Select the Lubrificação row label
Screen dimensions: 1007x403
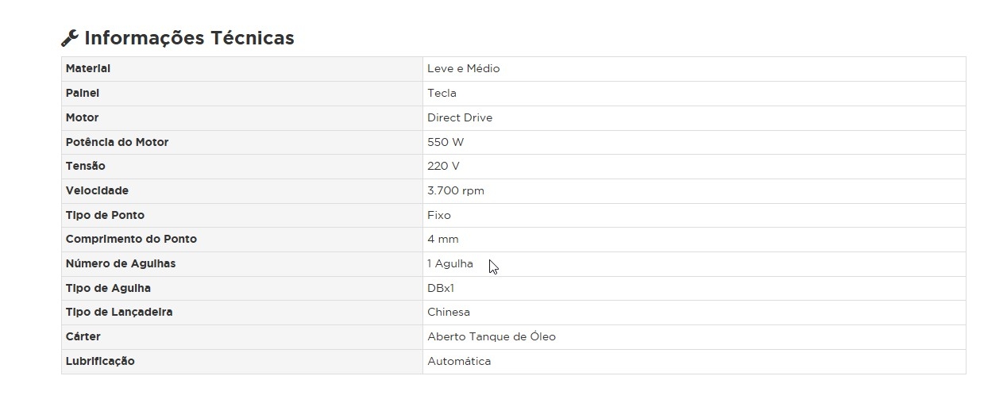[x=100, y=361]
